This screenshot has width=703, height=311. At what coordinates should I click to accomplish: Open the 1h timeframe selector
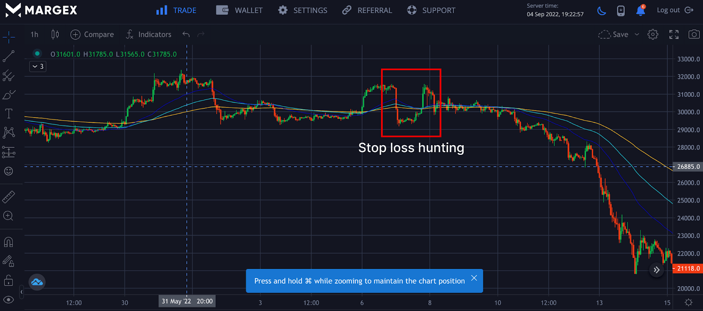pos(34,34)
